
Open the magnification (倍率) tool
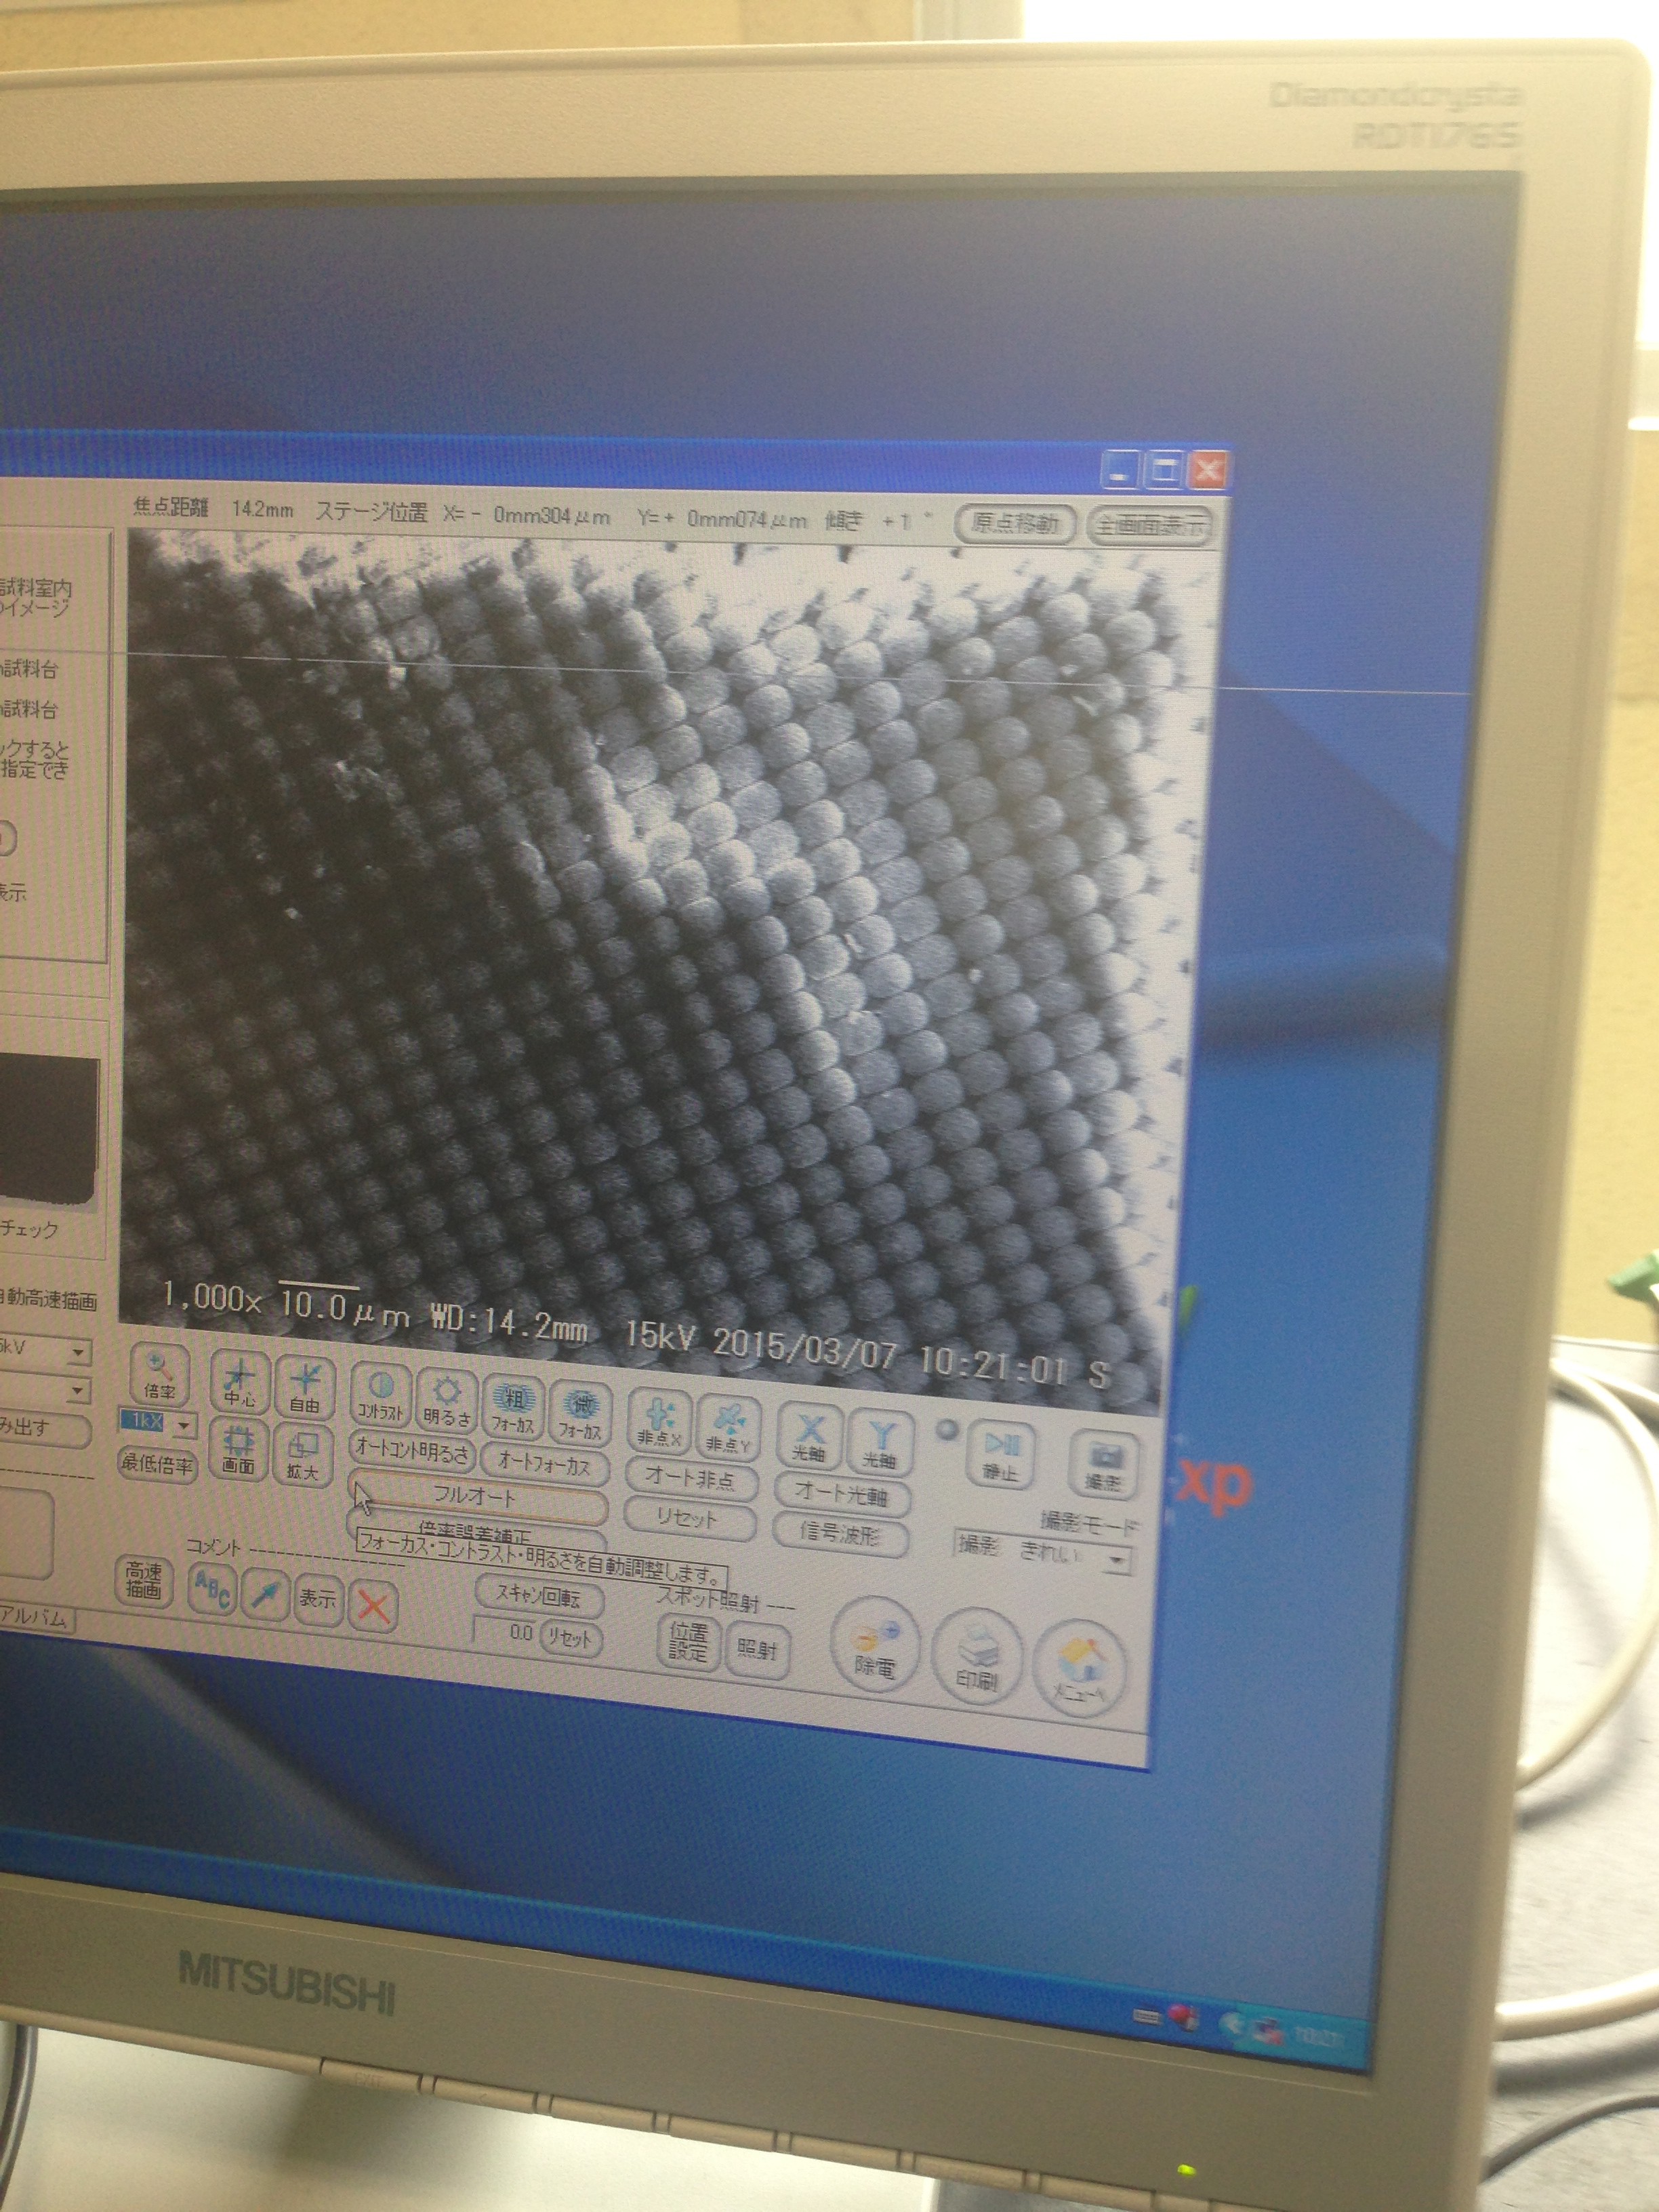[x=159, y=1374]
